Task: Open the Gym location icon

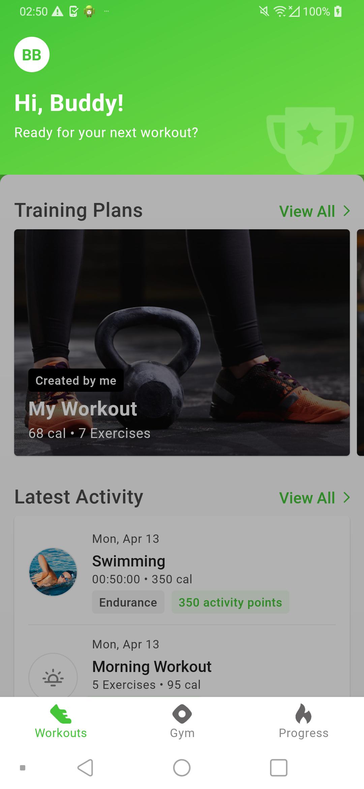Action: (182, 714)
